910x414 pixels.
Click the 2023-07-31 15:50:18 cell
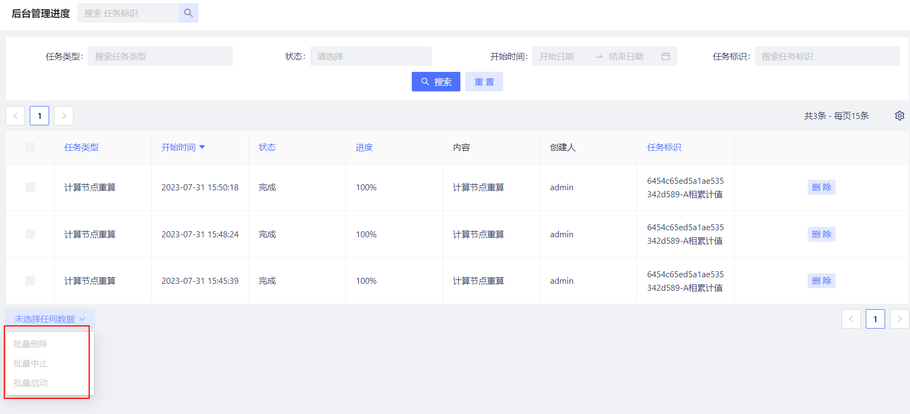point(200,187)
